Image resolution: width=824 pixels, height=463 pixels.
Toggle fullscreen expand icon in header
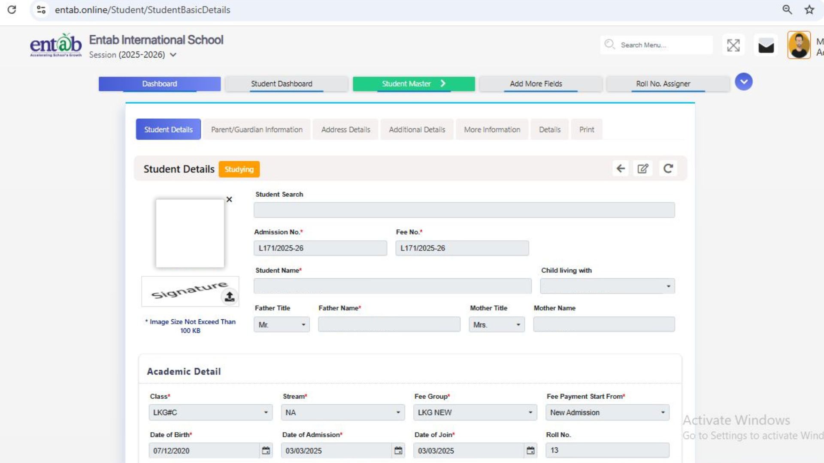[733, 45]
